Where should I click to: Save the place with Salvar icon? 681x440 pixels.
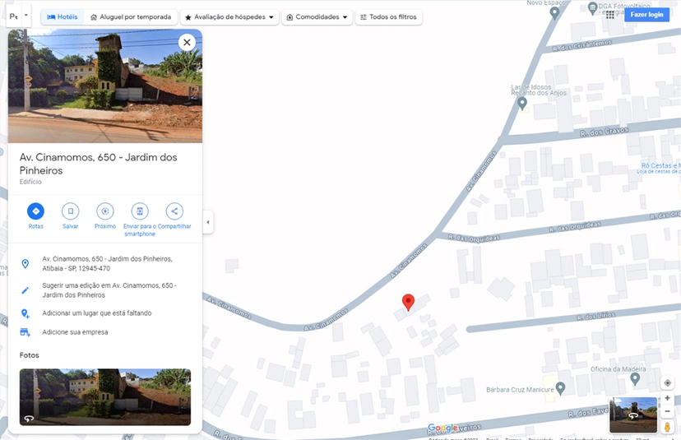click(71, 211)
